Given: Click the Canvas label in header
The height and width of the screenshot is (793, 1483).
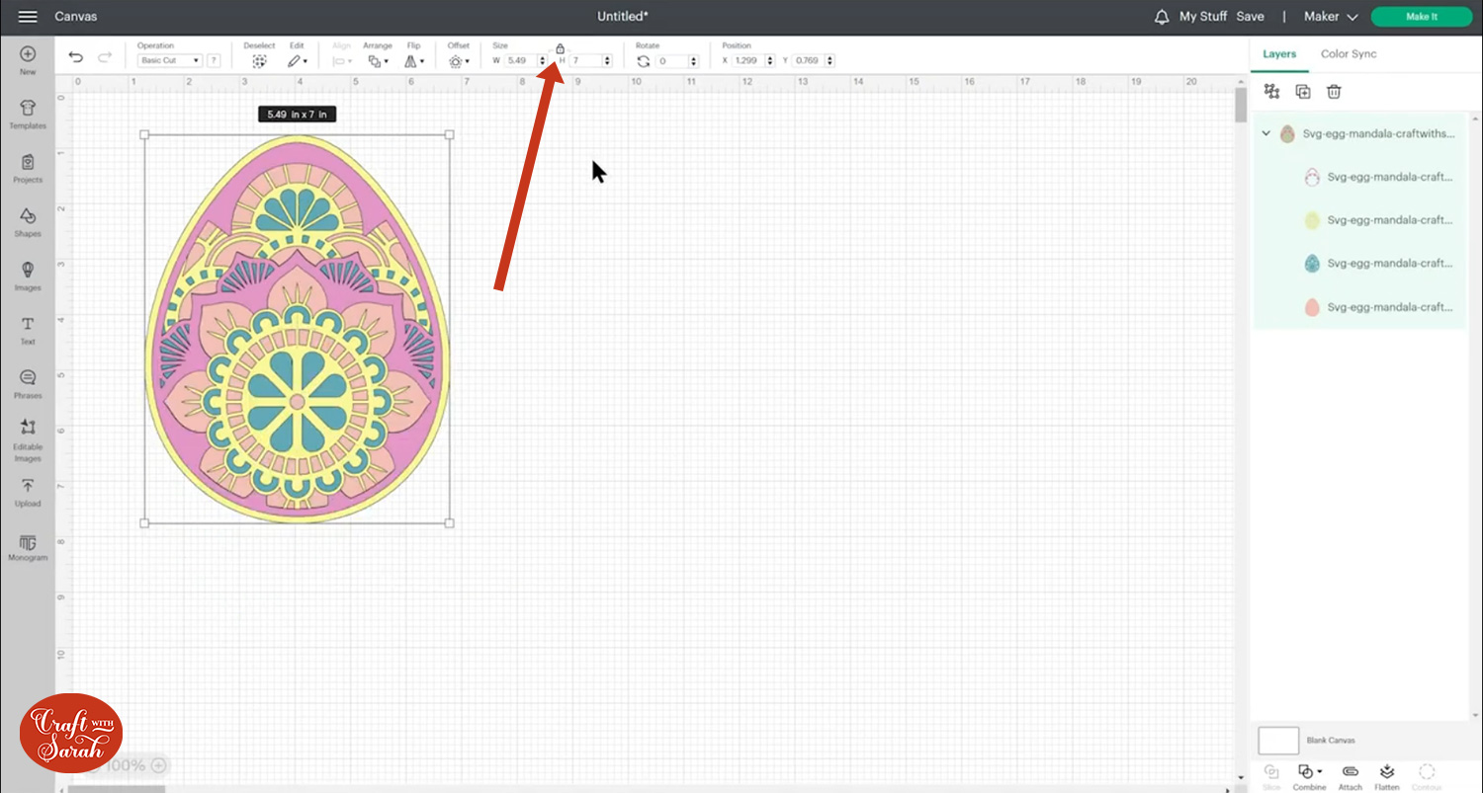Looking at the screenshot, I should coord(76,17).
